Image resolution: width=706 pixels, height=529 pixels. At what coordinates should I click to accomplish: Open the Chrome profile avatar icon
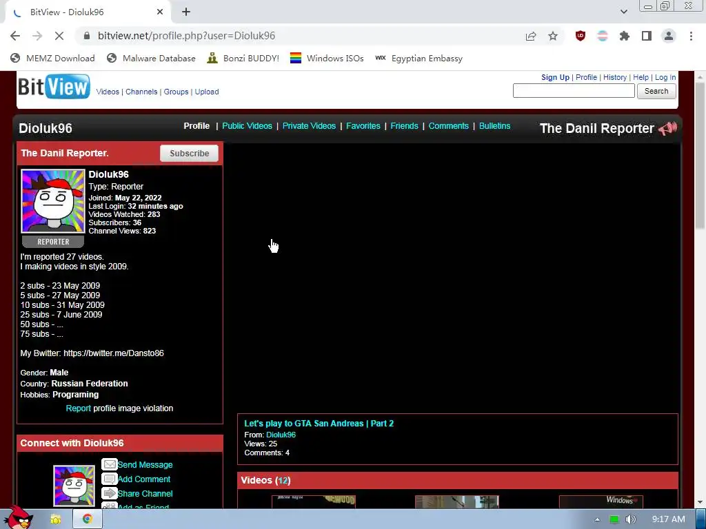coord(669,36)
